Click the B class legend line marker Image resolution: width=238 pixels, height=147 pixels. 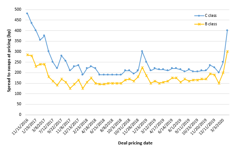(x=199, y=24)
